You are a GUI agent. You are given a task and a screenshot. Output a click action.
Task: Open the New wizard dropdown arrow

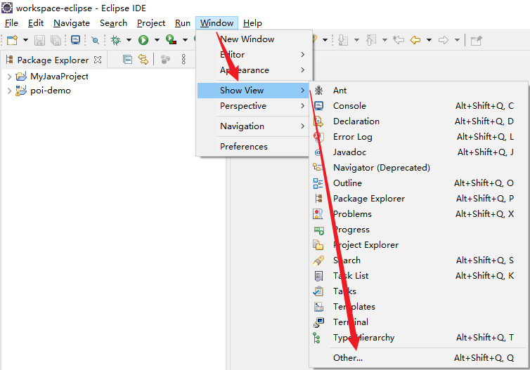point(25,41)
